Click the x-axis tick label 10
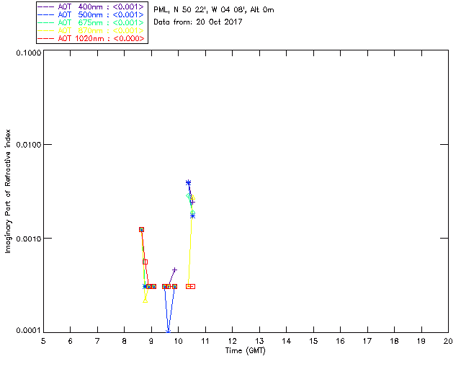461x369 pixels. point(178,341)
